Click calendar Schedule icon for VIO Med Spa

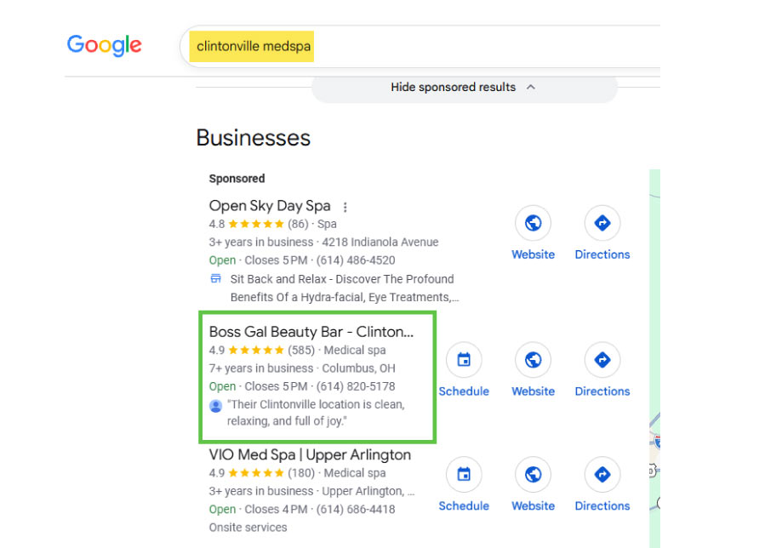click(x=464, y=475)
